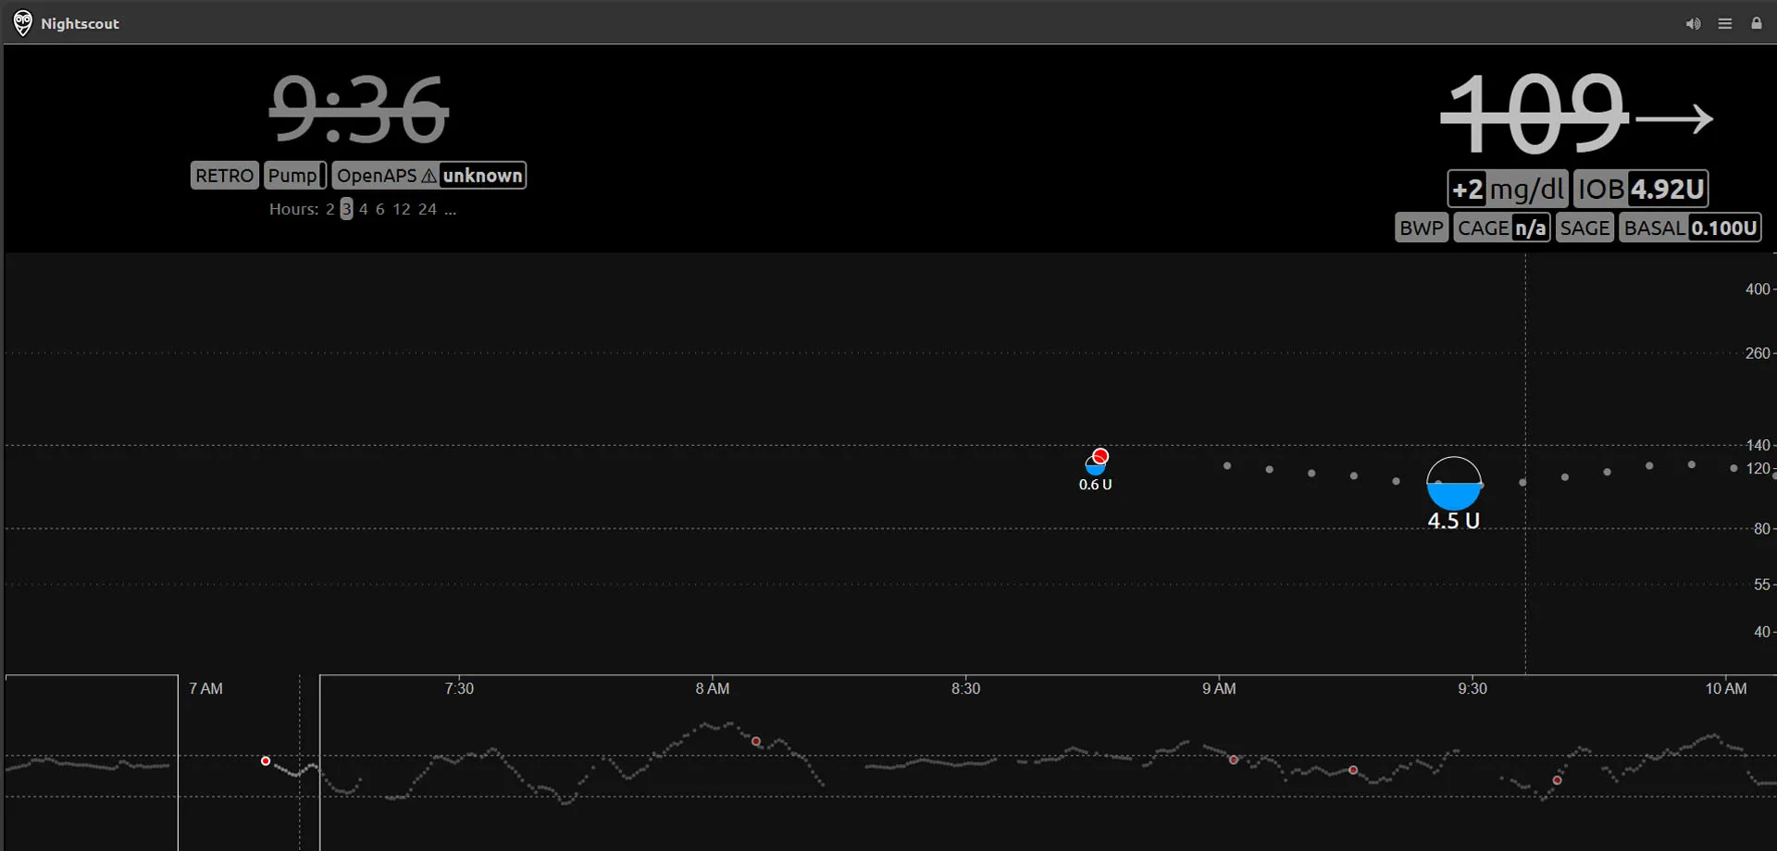
Task: Click the 9:36 clock display
Action: point(359,111)
